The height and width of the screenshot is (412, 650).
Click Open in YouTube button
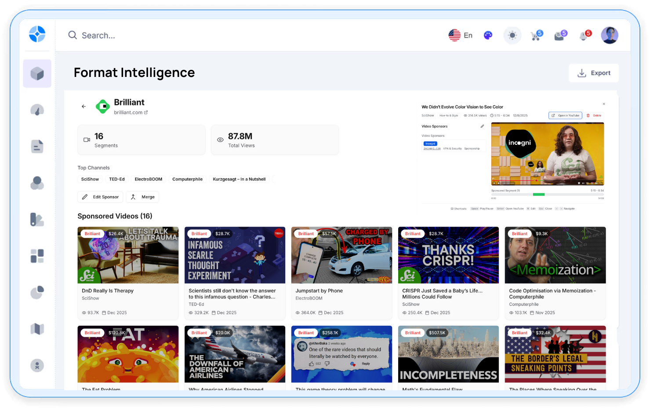pos(565,116)
